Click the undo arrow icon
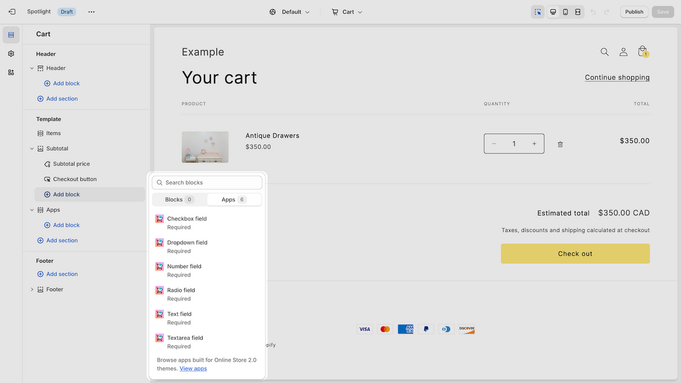This screenshot has height=383, width=681. 594,12
